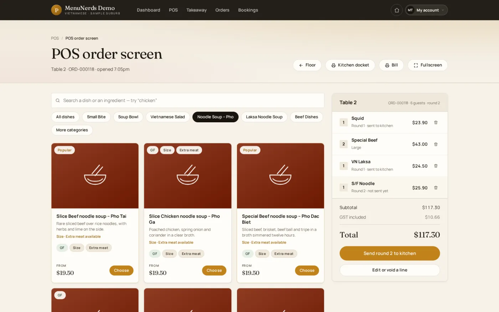499x312 pixels.
Task: Remove S/F Noodle using its trash icon
Action: coord(436,188)
